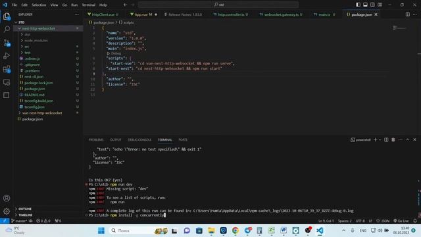
Task: Open Microsoft Word from the taskbar
Action: coord(284,230)
